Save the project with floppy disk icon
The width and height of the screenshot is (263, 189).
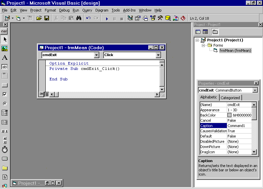click(x=47, y=18)
